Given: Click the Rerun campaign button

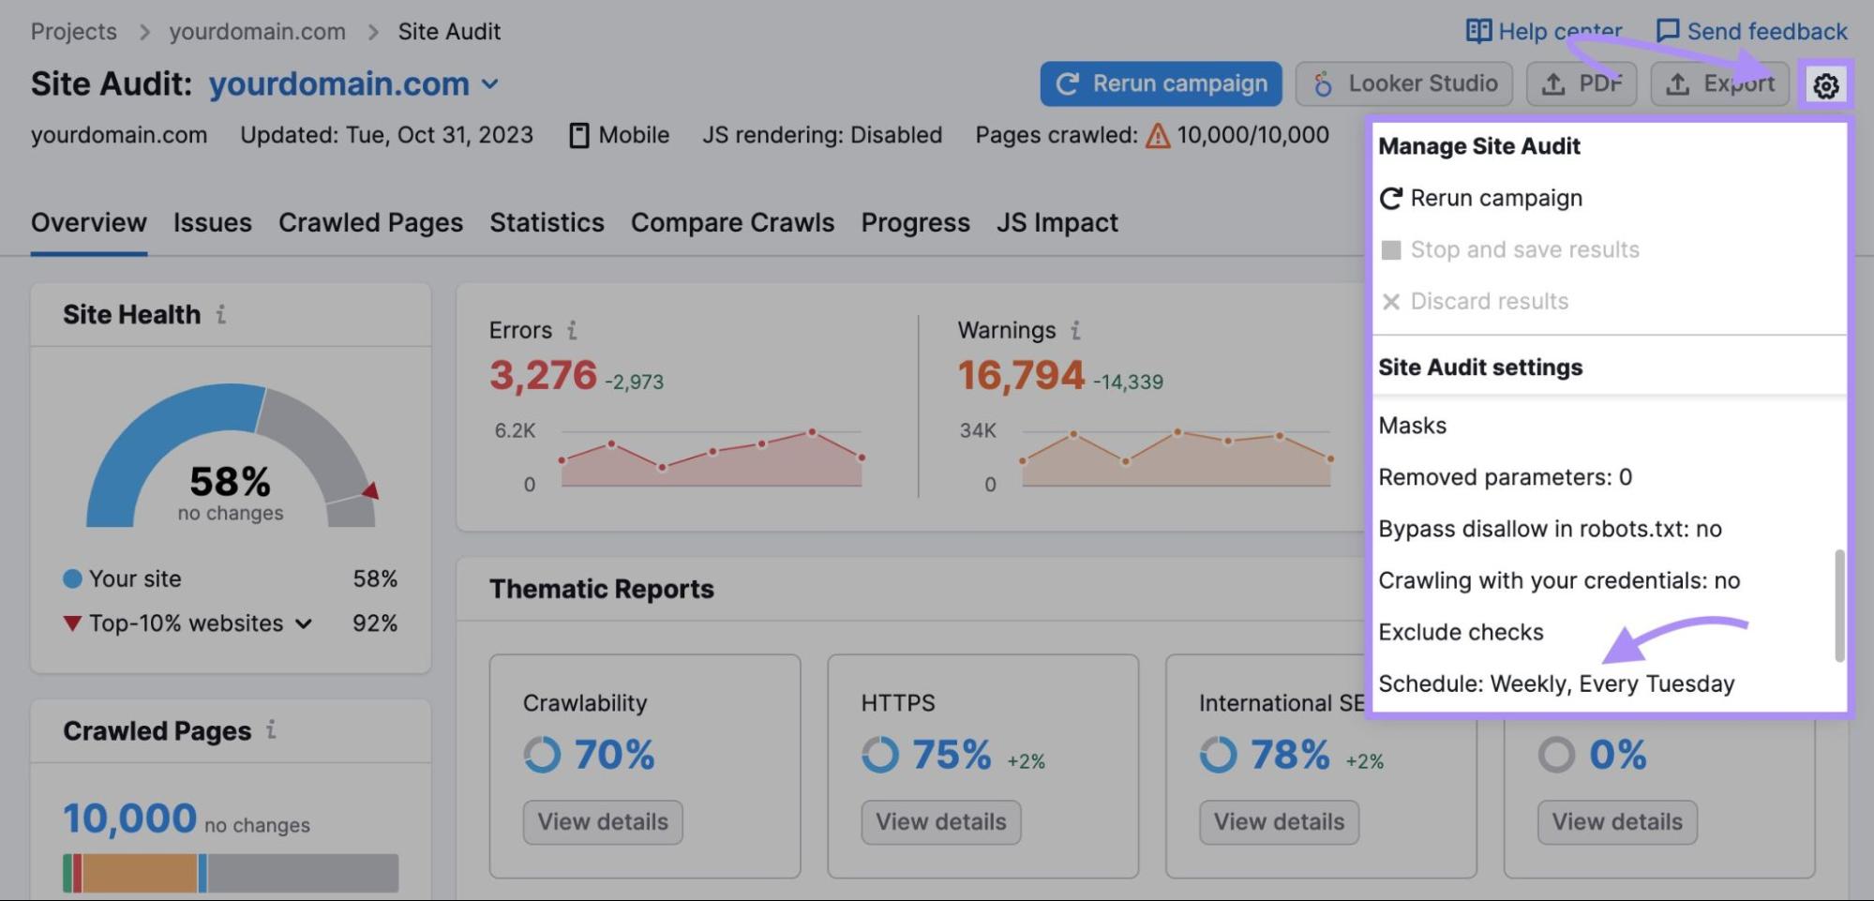Looking at the screenshot, I should [1160, 83].
